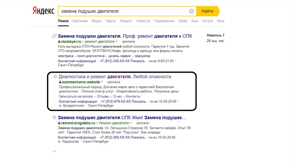Show the phone number +7 (812) 240-XX-XX
The height and width of the screenshot is (165, 293).
click(x=123, y=61)
